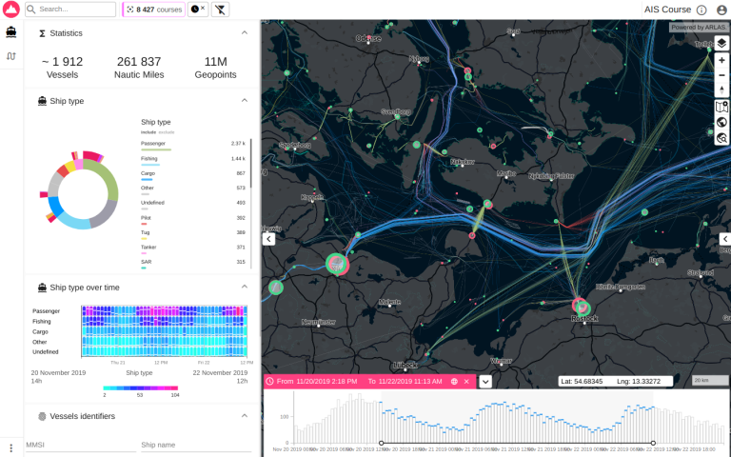
Task: Collapse the Ship type panel
Action: click(x=245, y=100)
